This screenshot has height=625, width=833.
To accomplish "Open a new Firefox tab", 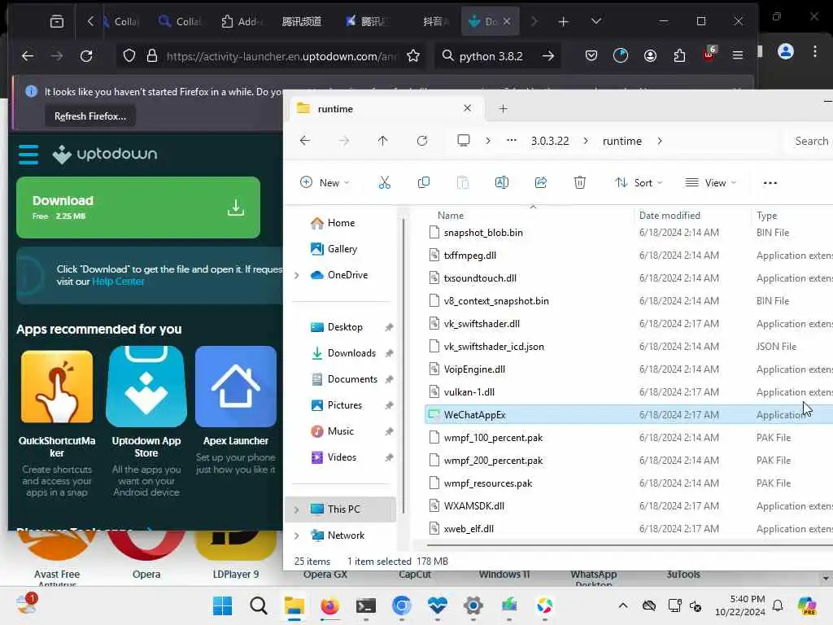I will [563, 21].
